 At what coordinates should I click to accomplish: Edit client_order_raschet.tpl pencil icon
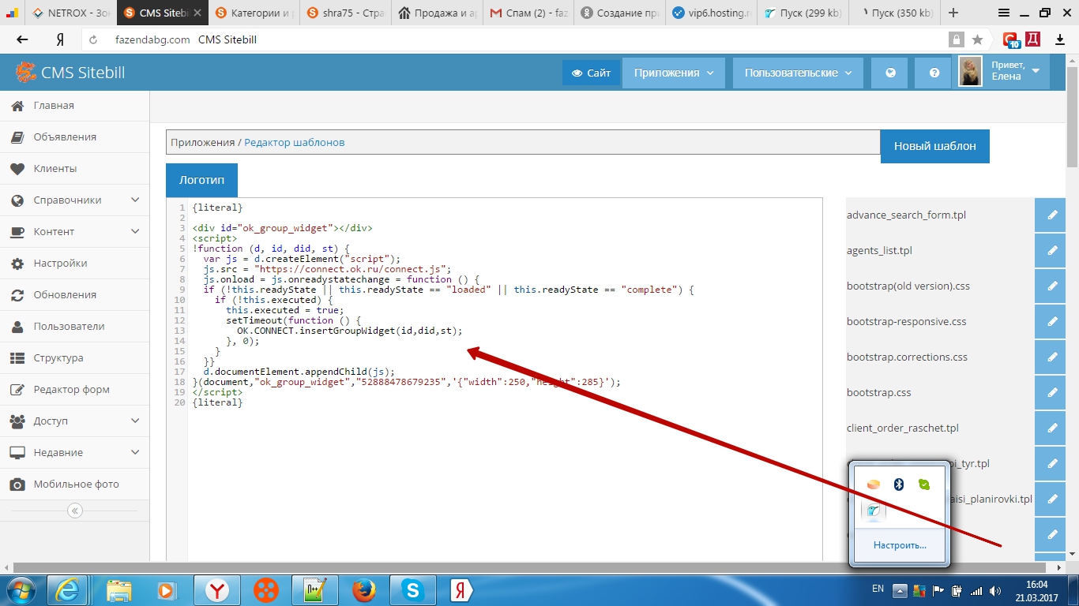(1051, 428)
